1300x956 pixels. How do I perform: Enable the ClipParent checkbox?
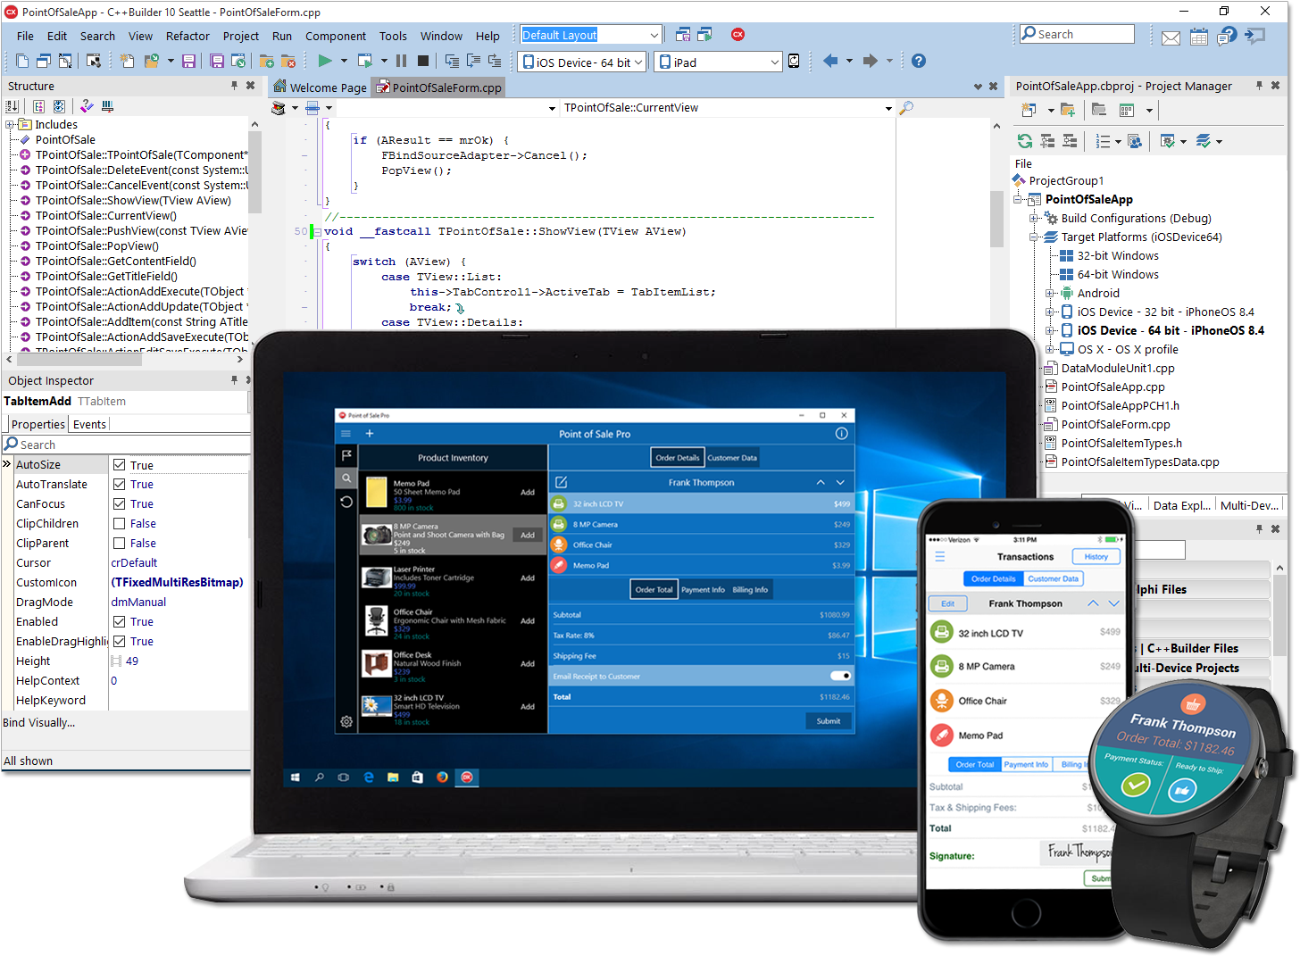[x=119, y=543]
